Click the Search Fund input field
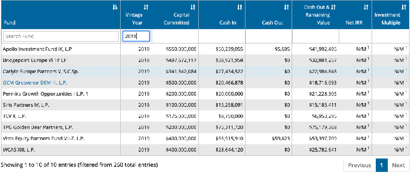416x177 pixels. coord(61,37)
